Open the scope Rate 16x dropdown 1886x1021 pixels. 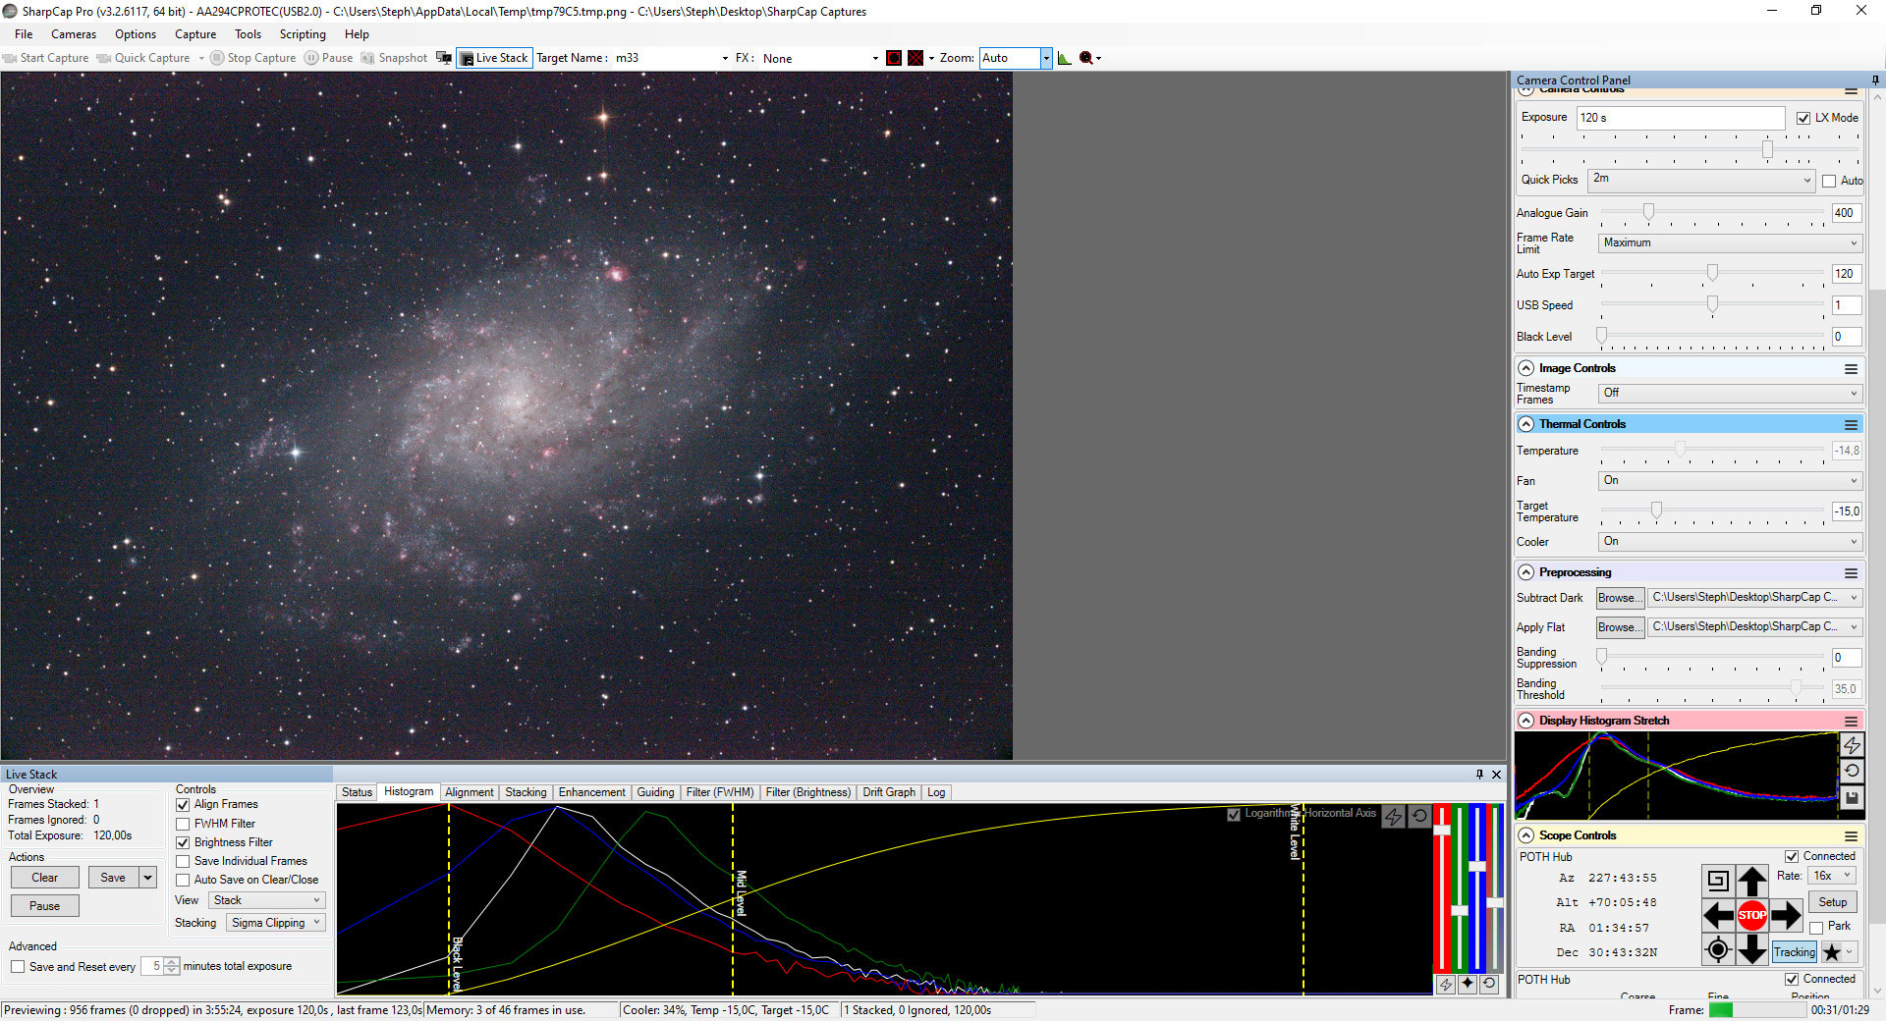[1832, 876]
